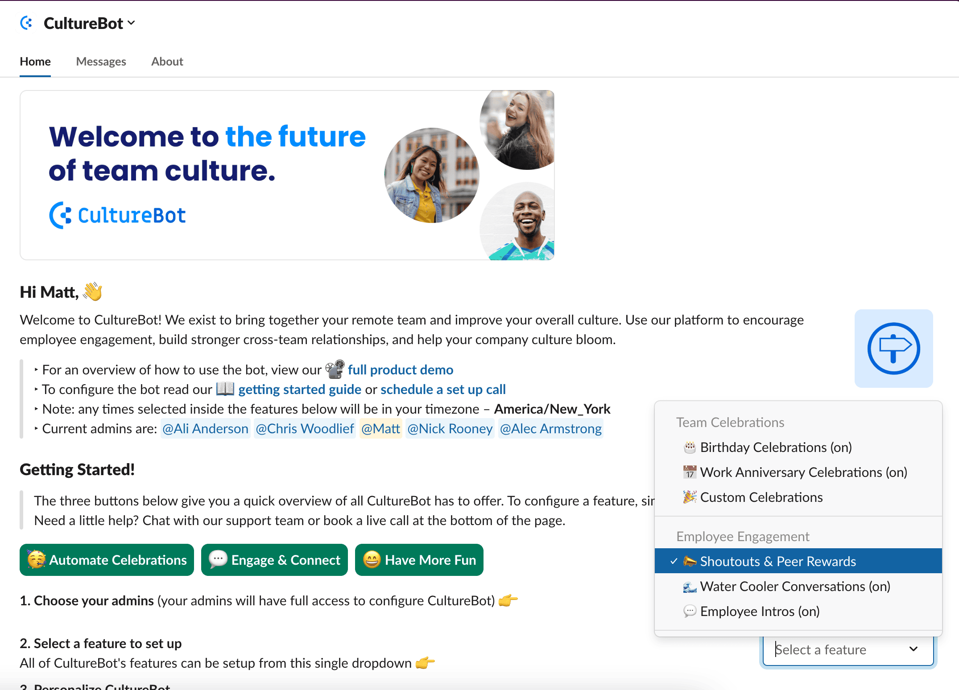Click the party popper icon for Custom Celebrations
Image resolution: width=959 pixels, height=690 pixels.
690,497
